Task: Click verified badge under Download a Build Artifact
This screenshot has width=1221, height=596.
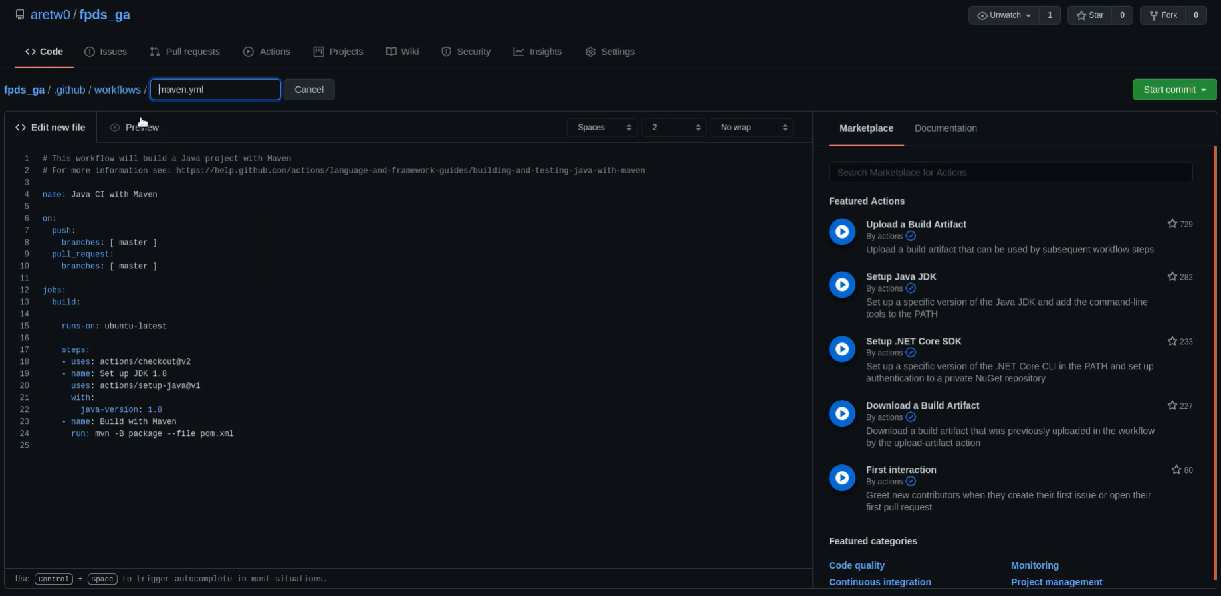Action: pyautogui.click(x=911, y=417)
